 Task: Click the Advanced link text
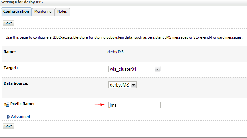(x=21, y=117)
